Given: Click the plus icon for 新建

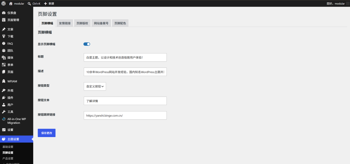Looking at the screenshot, I should pyautogui.click(x=45, y=3).
